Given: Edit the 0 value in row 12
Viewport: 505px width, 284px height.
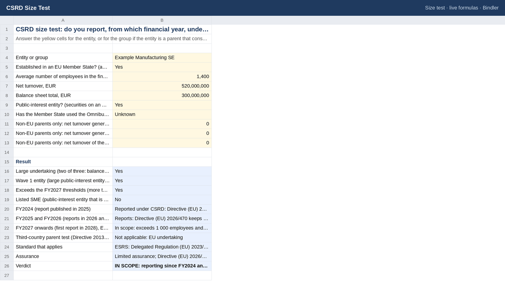Looking at the screenshot, I should 162,133.
